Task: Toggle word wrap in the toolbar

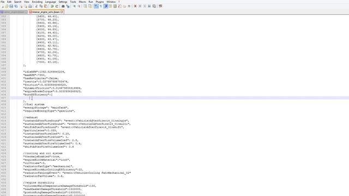Action: point(96,6)
